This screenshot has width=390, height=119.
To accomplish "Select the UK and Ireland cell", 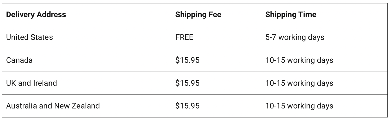I will pyautogui.click(x=31, y=83).
